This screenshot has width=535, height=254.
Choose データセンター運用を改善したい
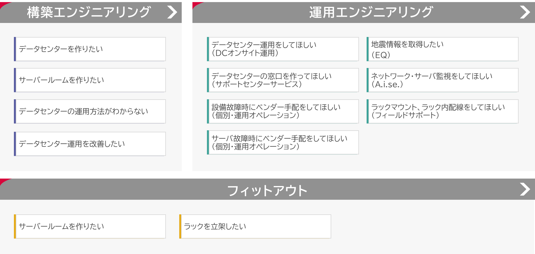(x=90, y=144)
